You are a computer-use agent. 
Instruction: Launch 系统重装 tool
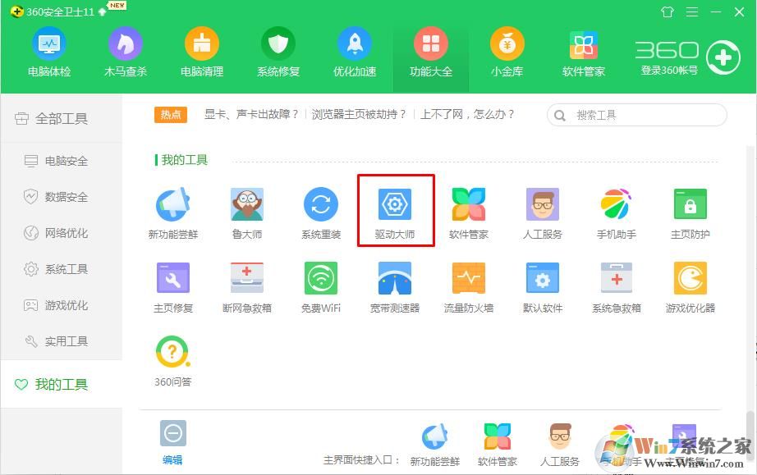point(321,212)
